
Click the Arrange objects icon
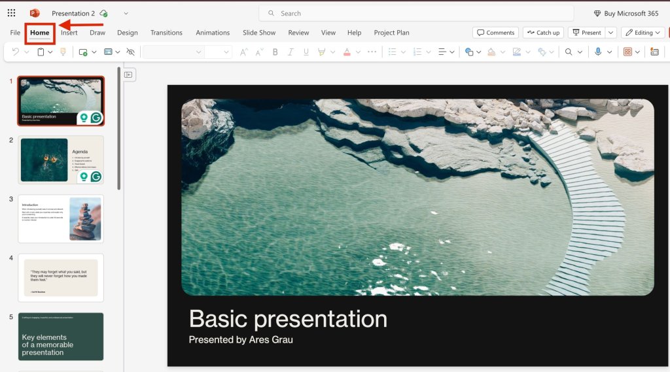[542, 52]
